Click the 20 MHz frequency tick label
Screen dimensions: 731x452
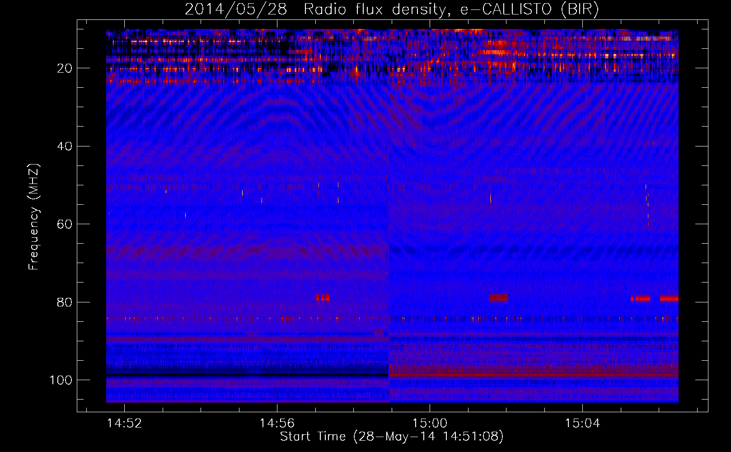pos(65,68)
